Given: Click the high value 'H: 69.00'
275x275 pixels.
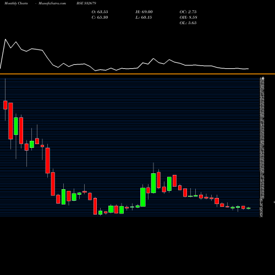Looking at the screenshot, I should coord(144,12).
